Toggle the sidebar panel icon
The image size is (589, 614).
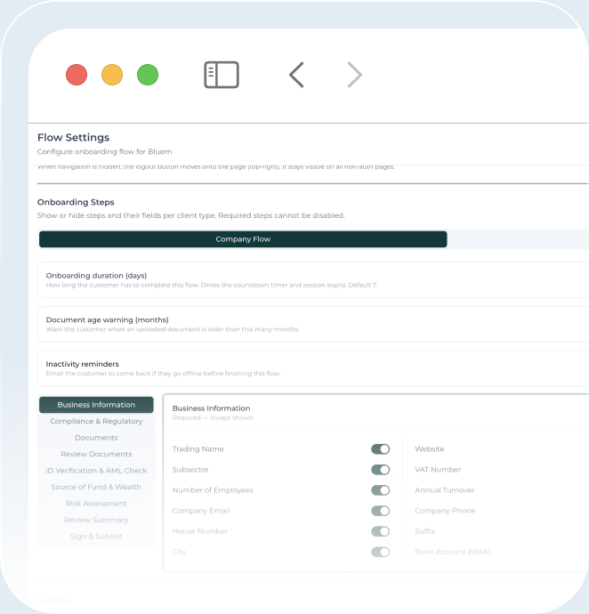pyautogui.click(x=222, y=75)
